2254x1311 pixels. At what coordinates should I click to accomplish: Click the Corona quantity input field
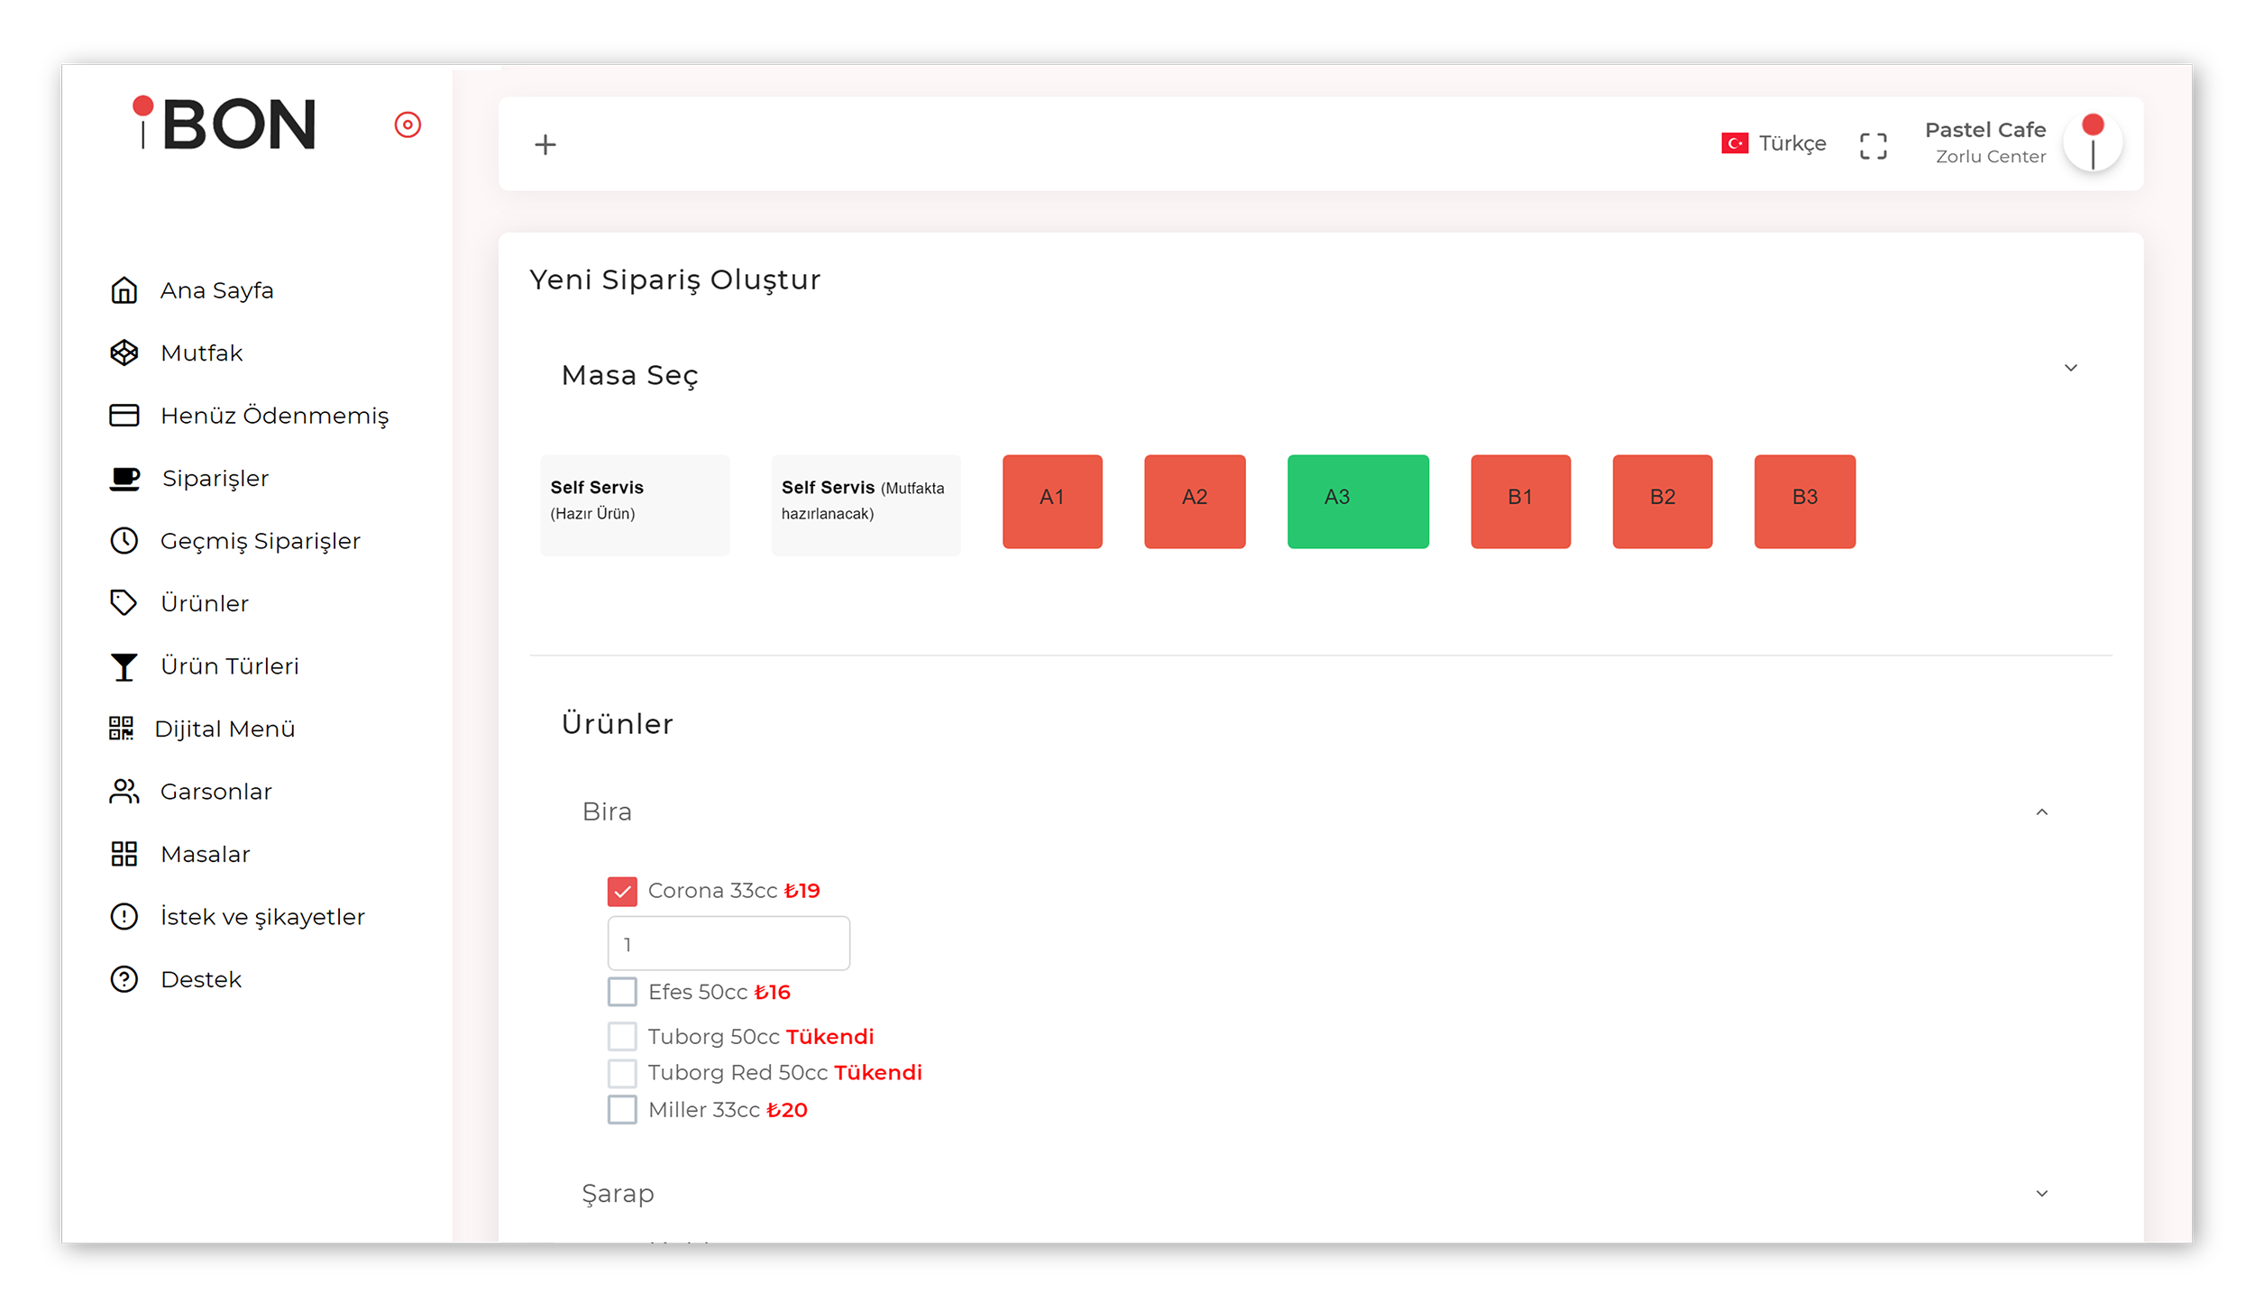coord(728,943)
